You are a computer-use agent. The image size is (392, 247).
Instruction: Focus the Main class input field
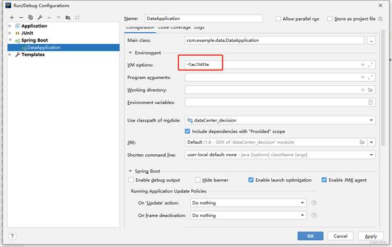pos(274,40)
